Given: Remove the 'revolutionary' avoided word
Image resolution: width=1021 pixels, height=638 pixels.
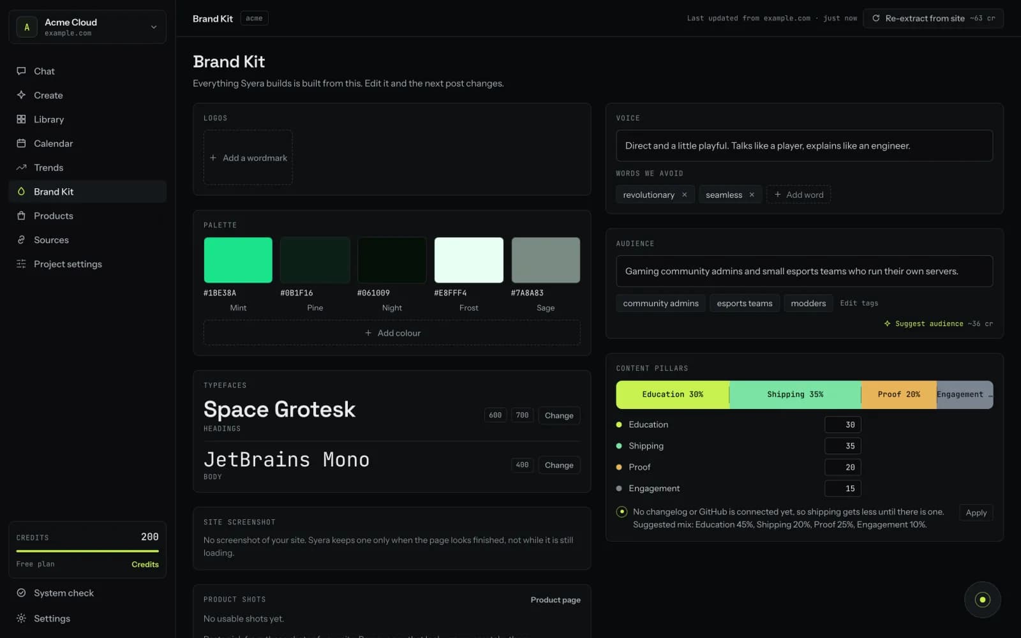Looking at the screenshot, I should tap(685, 195).
